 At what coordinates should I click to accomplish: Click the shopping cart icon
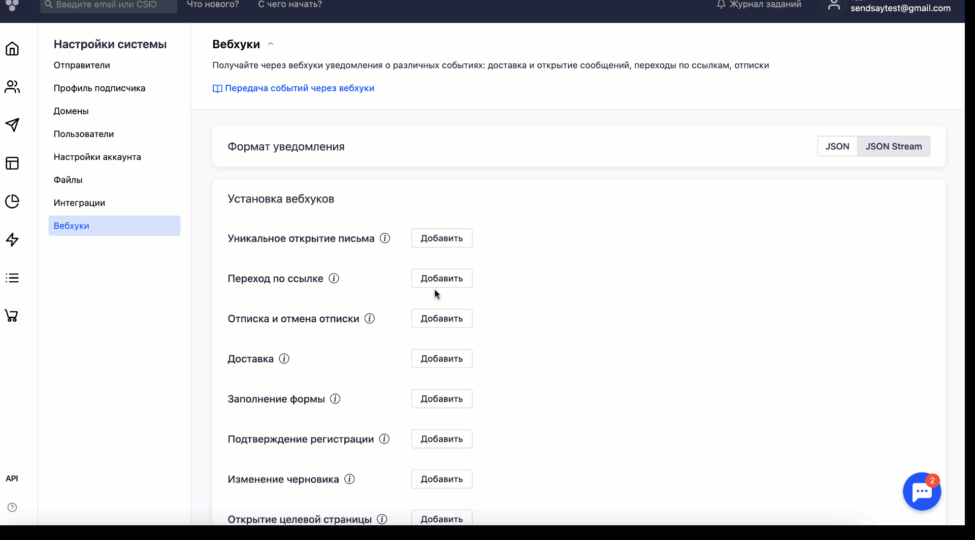coord(12,315)
